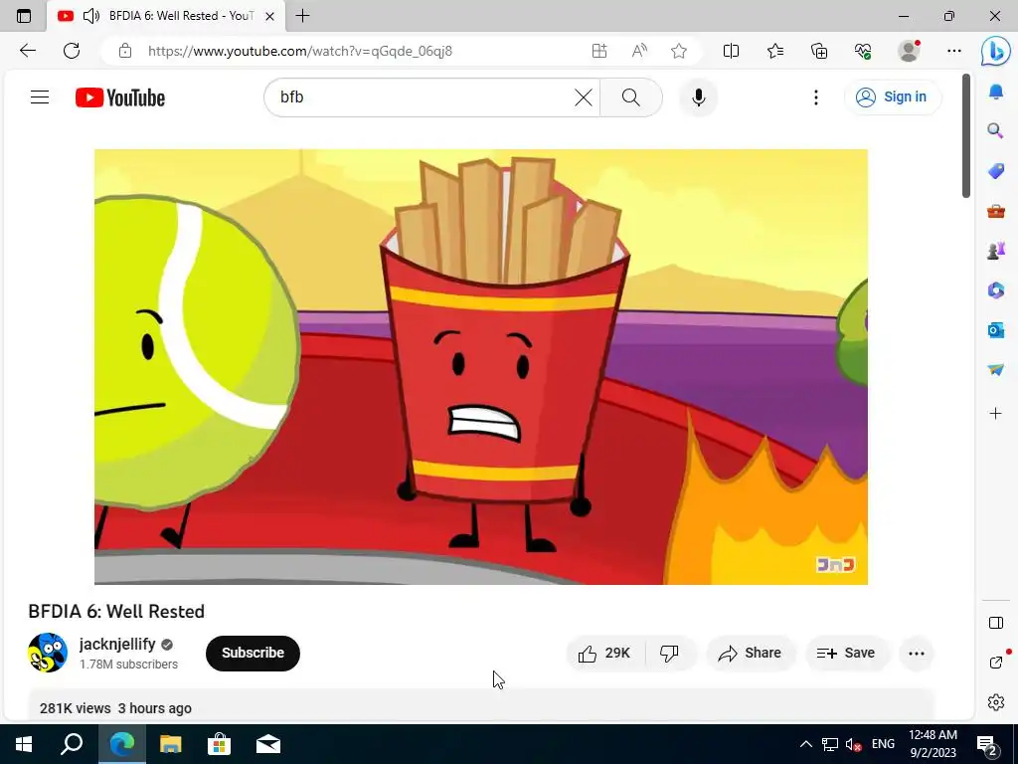This screenshot has height=764, width=1018.
Task: Add a sidebar app with plus
Action: point(996,413)
